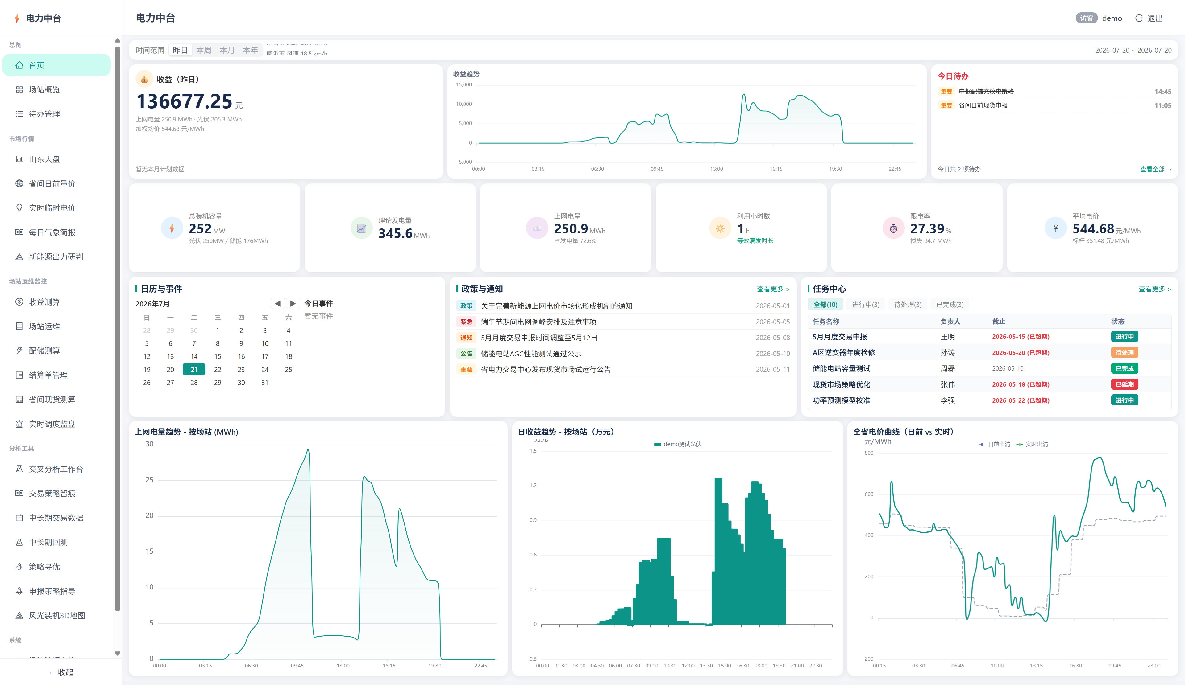Screen dimensions: 1185x685
Task: Open the 收益测算 dollar icon
Action: (19, 302)
